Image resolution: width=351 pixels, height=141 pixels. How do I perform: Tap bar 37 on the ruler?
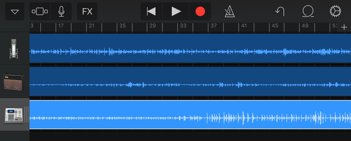tap(213, 26)
